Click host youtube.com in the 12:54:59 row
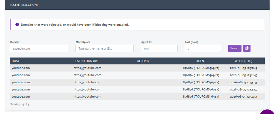This screenshot has width=276, height=114. (x=21, y=89)
